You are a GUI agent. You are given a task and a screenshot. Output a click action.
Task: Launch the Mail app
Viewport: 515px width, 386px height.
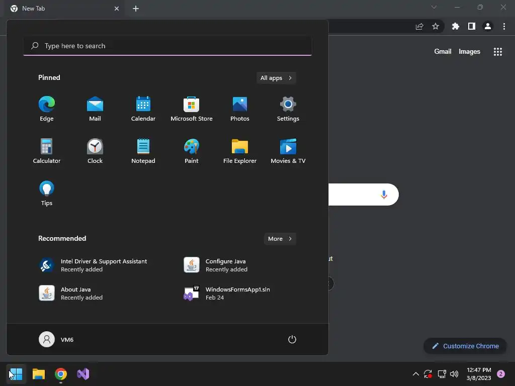tap(95, 109)
